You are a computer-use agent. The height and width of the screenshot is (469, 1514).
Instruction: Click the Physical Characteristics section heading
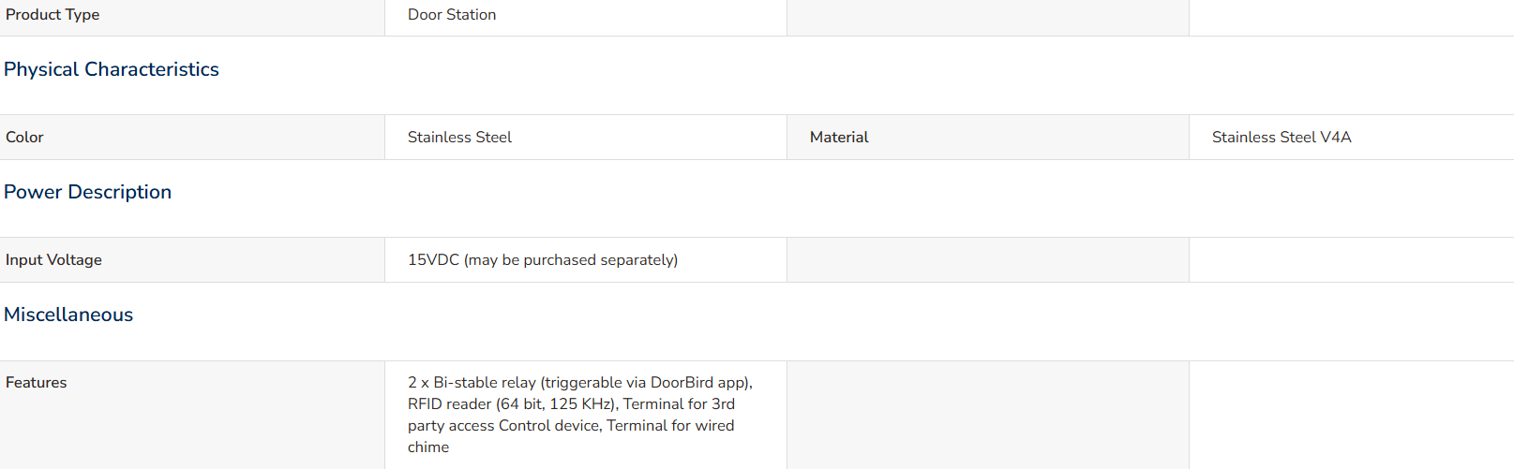point(112,69)
